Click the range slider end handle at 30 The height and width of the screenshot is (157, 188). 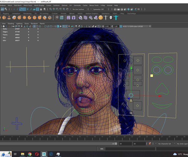coord(116,144)
